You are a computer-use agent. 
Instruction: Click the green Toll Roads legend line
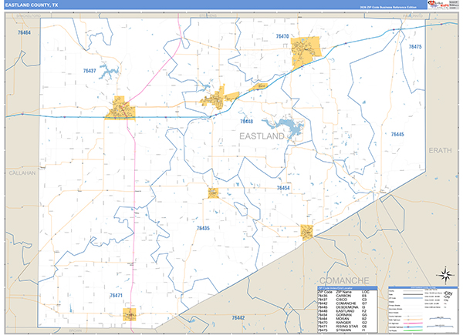(413, 330)
